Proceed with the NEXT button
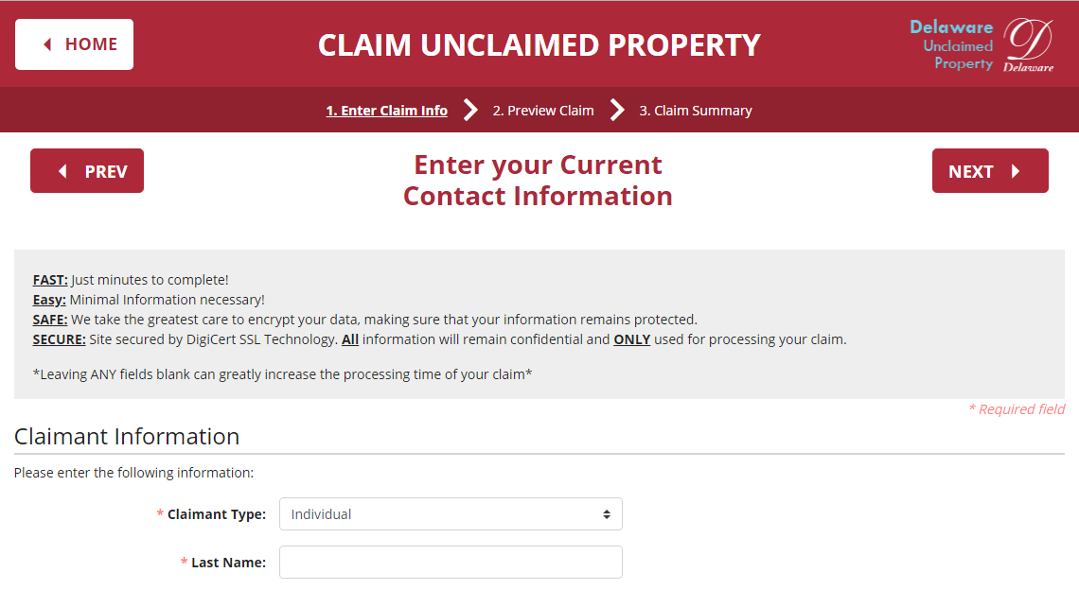1079x590 pixels. (990, 171)
